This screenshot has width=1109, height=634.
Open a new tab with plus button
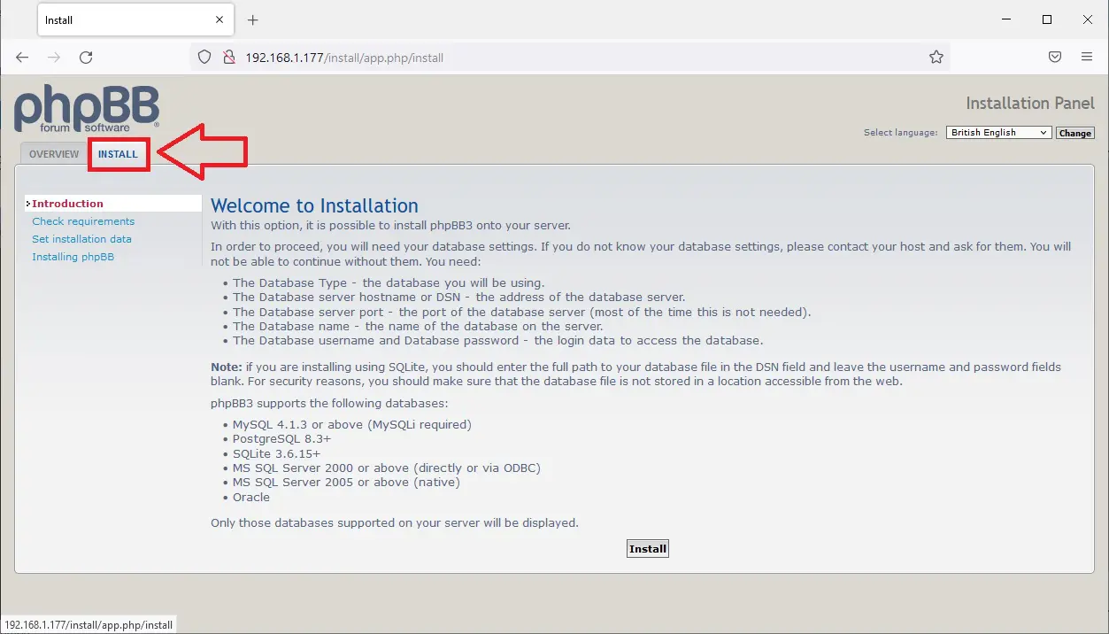click(x=252, y=19)
